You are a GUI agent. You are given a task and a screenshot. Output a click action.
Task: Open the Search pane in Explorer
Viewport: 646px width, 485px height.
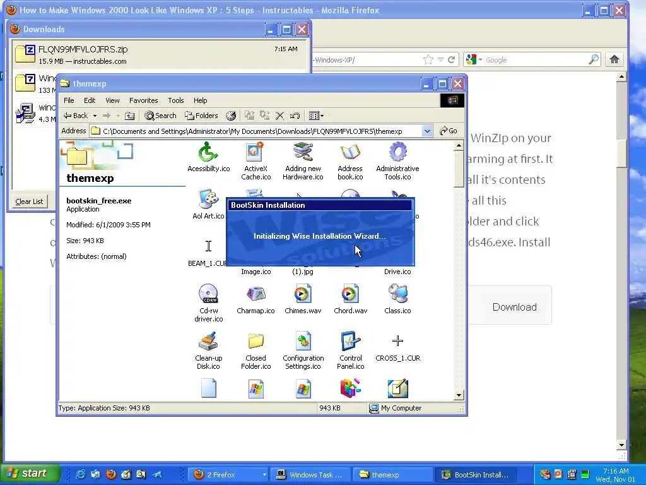pyautogui.click(x=160, y=116)
